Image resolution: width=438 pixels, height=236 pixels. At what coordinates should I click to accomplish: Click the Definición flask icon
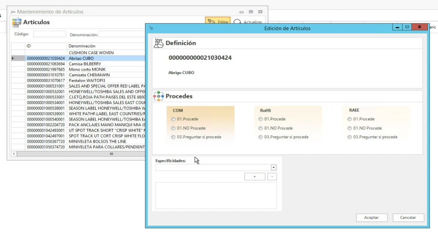(x=159, y=43)
